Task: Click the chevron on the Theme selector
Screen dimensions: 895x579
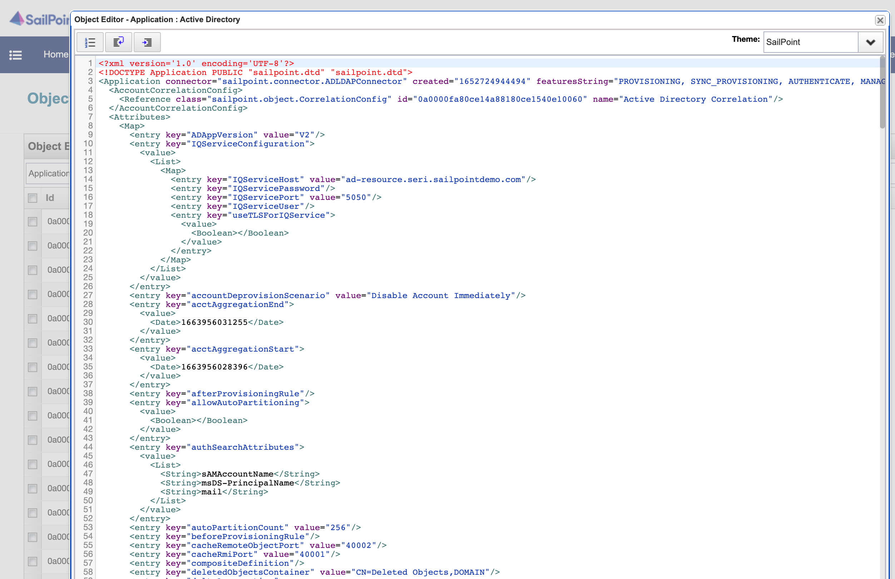Action: pos(871,42)
